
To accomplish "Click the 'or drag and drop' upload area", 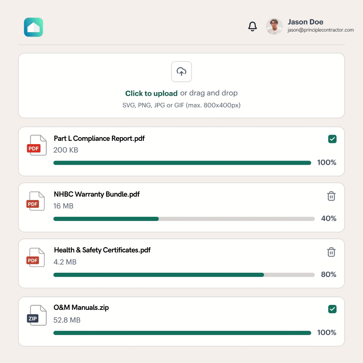I will [209, 93].
